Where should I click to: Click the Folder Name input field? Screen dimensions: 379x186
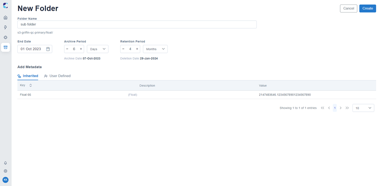tap(137, 25)
